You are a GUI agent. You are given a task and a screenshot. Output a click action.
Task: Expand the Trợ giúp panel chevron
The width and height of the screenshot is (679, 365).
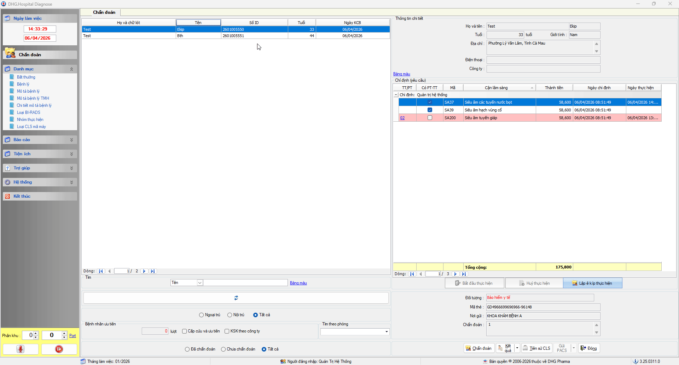71,168
